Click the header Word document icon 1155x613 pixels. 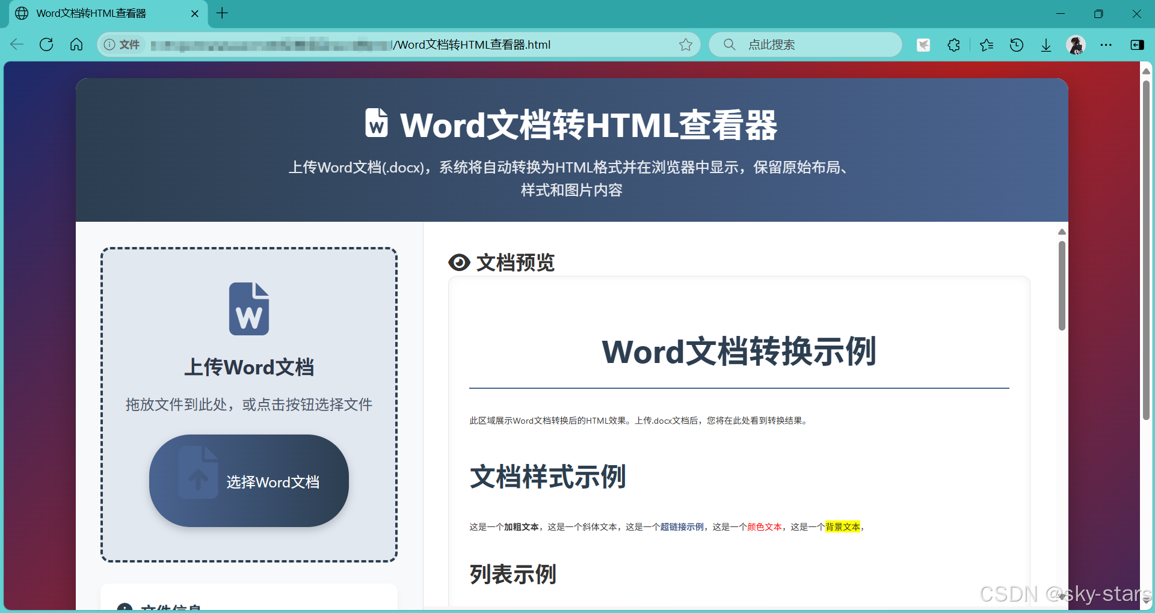coord(377,123)
